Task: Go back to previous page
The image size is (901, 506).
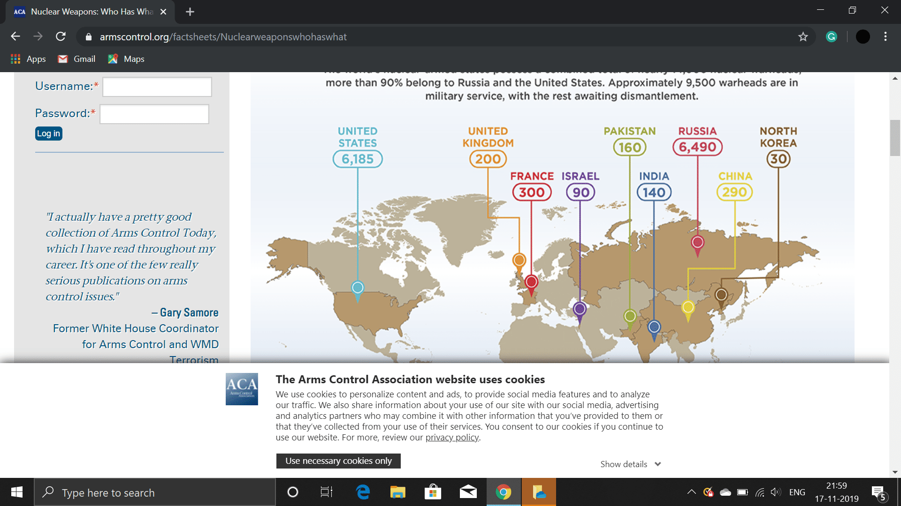Action: [x=15, y=37]
